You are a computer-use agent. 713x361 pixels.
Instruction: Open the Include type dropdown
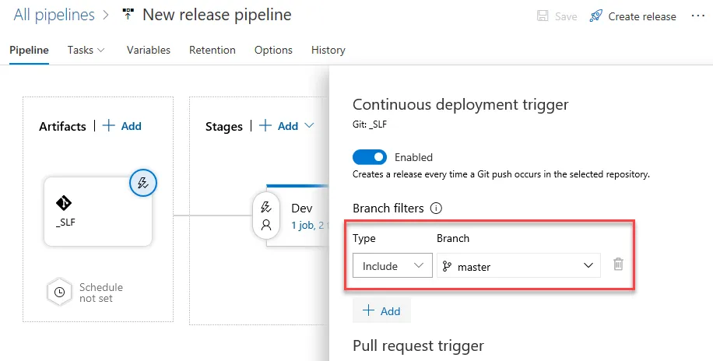click(x=392, y=265)
